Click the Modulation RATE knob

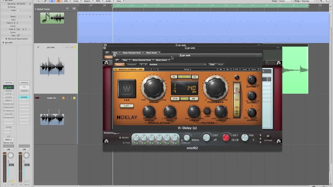tap(170, 112)
